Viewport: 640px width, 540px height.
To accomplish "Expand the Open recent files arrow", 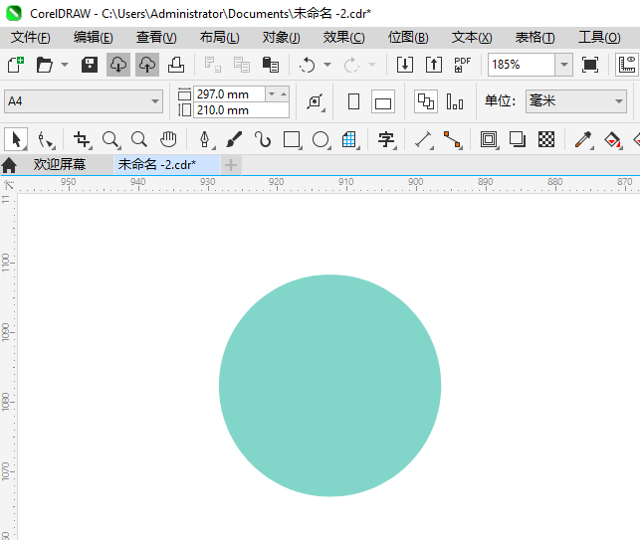I will 65,65.
